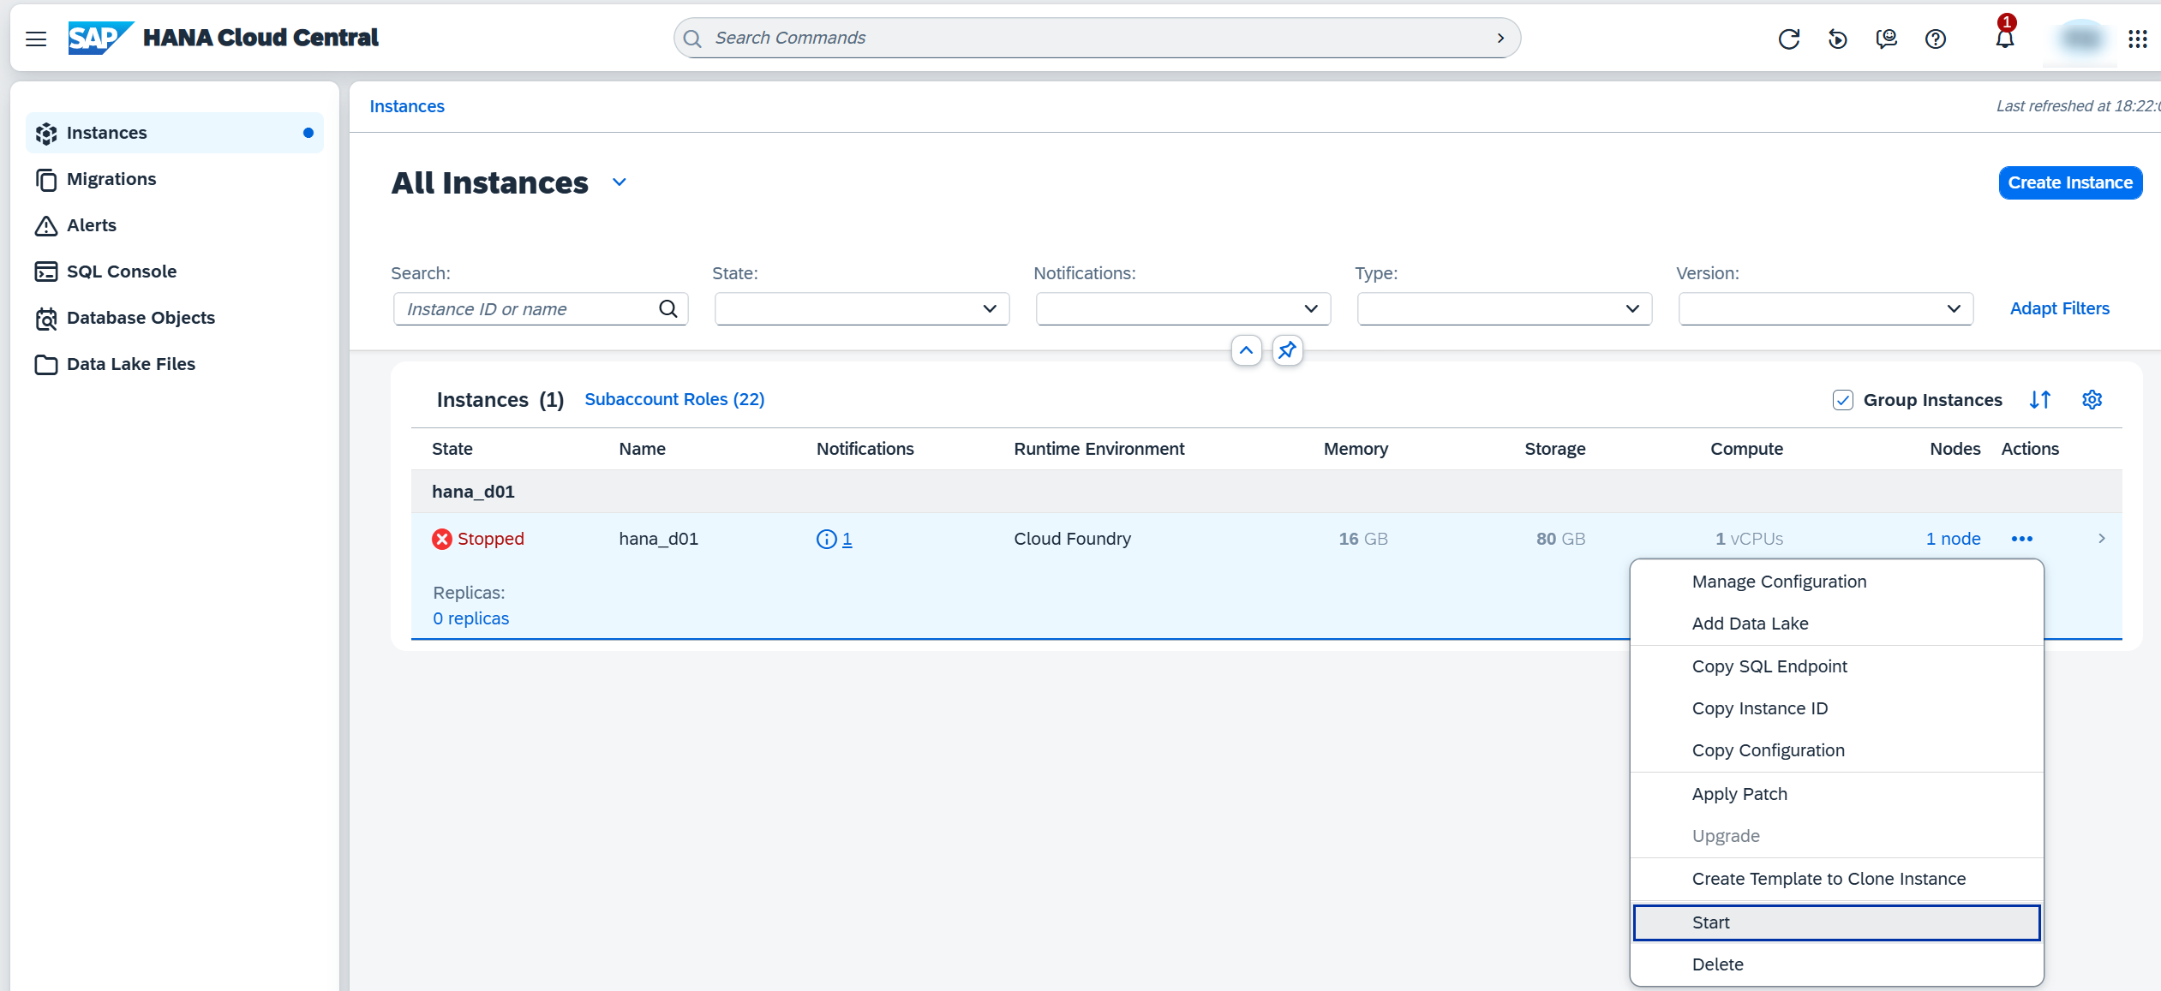Viewport: 2161px width, 991px height.
Task: Open Database Objects in the sidebar
Action: click(175, 318)
